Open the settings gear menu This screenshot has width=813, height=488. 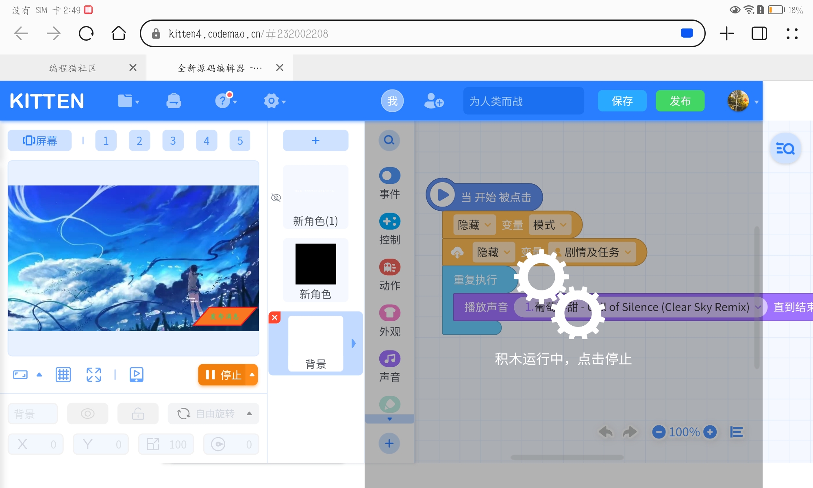pyautogui.click(x=274, y=101)
